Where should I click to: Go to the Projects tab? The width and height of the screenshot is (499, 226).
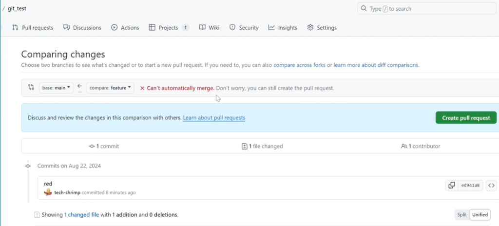[169, 28]
